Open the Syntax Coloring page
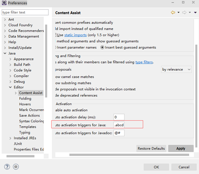199x174 pixels. (x=31, y=121)
